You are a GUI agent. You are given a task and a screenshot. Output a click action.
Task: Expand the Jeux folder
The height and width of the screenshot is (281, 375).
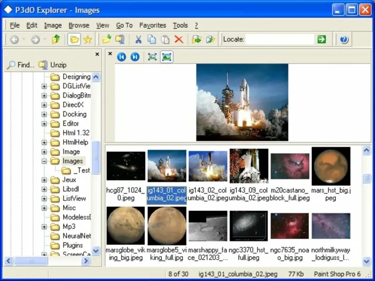click(45, 180)
